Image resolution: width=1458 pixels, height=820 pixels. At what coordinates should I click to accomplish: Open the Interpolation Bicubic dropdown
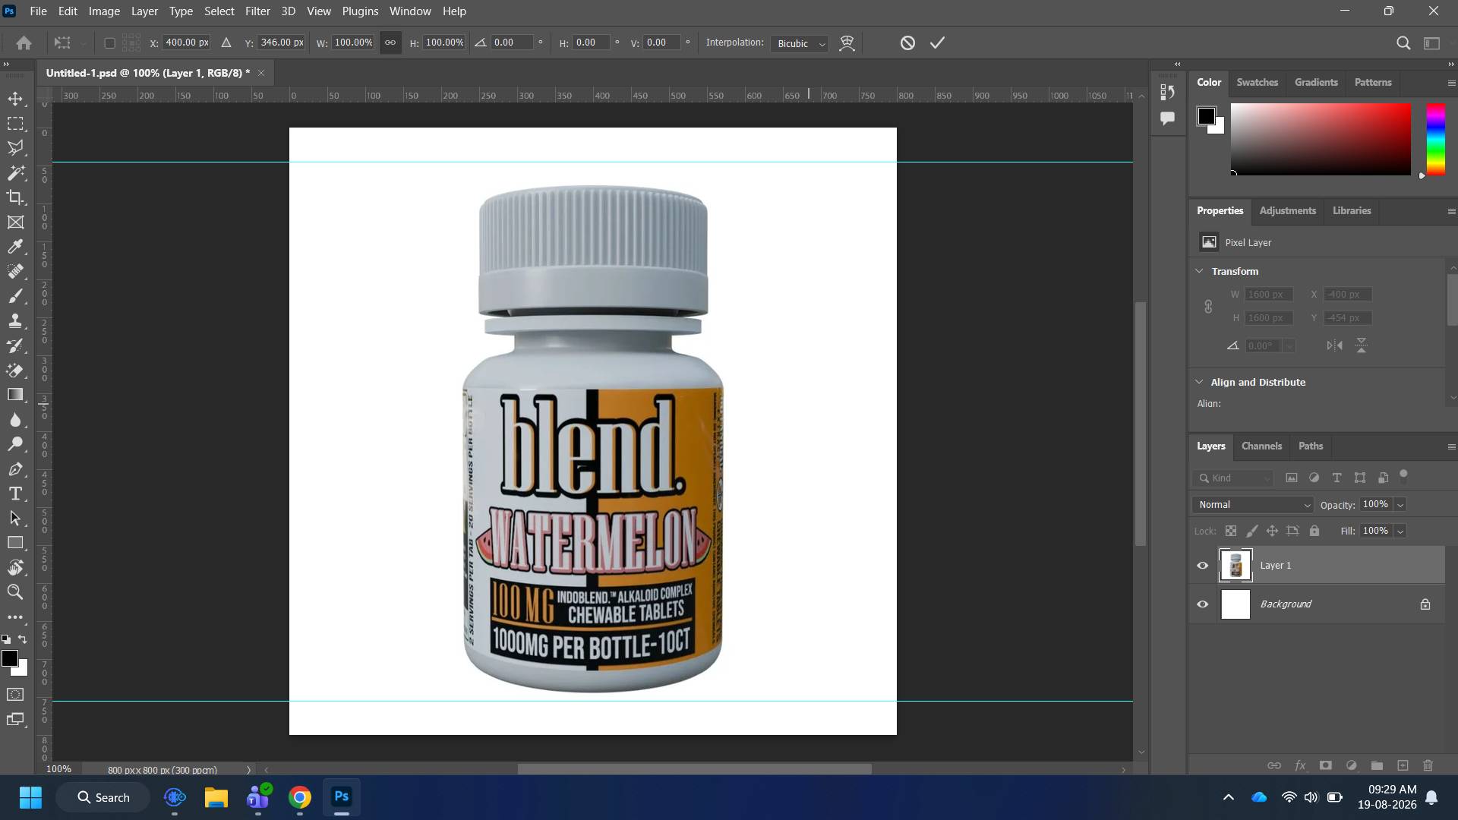pos(799,43)
